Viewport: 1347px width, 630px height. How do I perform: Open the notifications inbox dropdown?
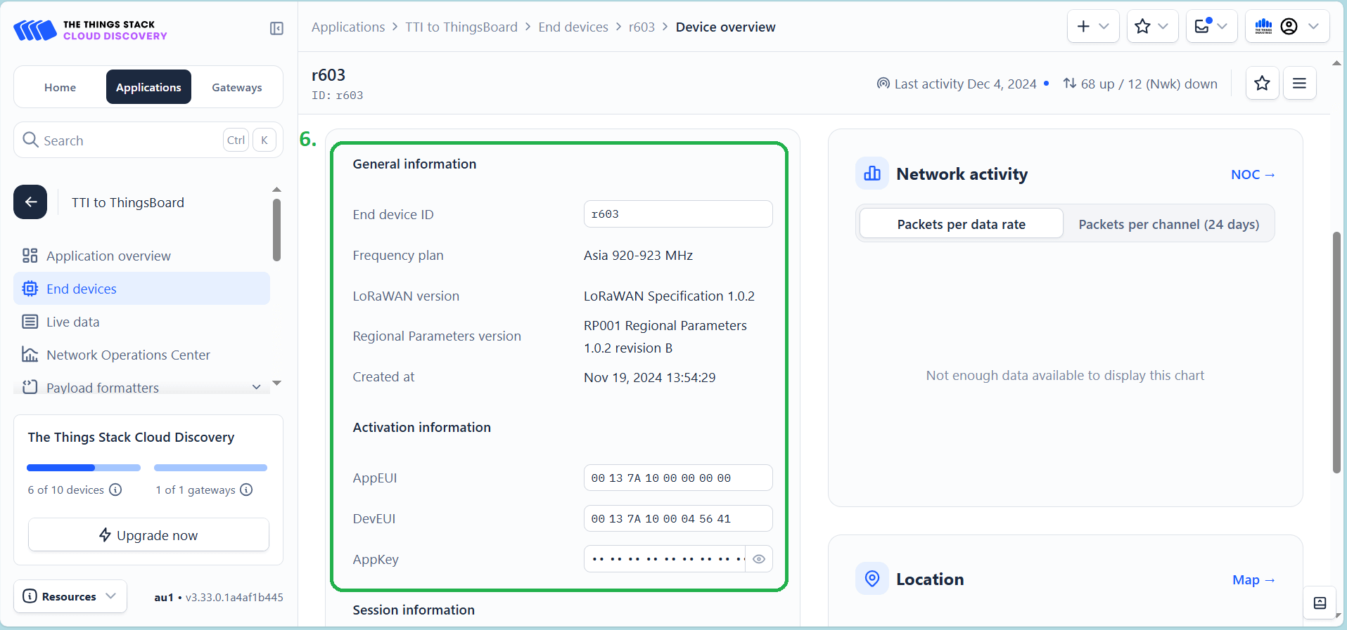1211,26
